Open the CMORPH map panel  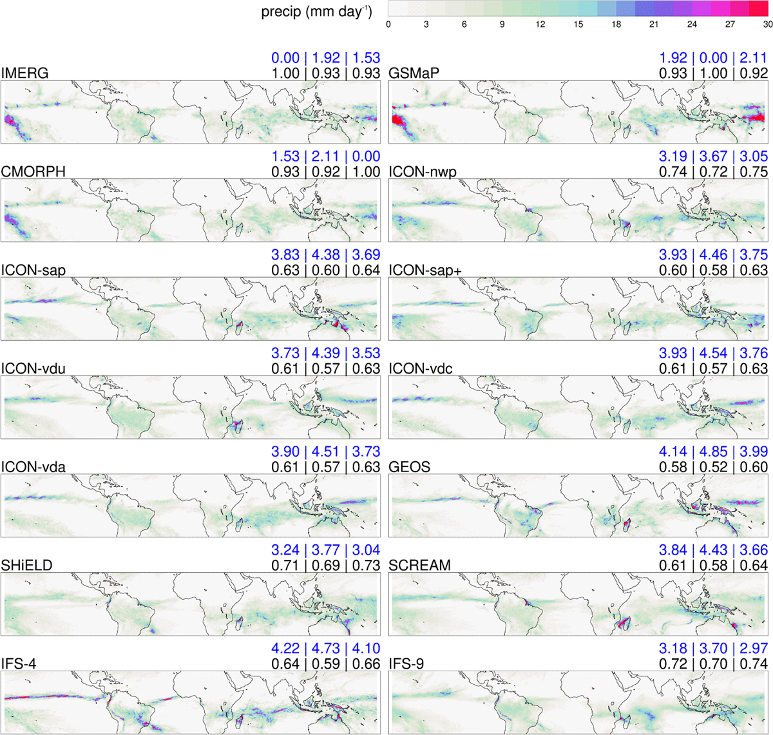tap(191, 211)
